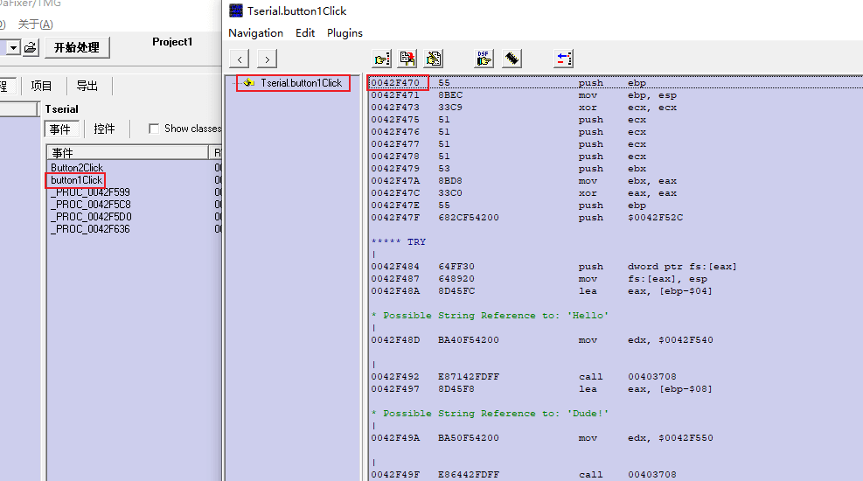Select line 0042F484 push dword ptr fs:[eax]

[616, 267]
